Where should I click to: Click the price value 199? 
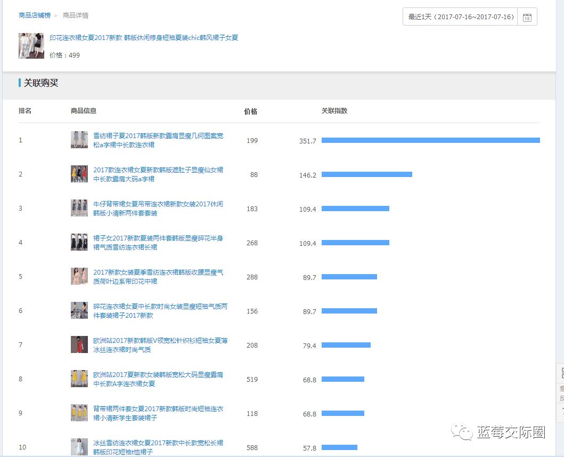(252, 141)
